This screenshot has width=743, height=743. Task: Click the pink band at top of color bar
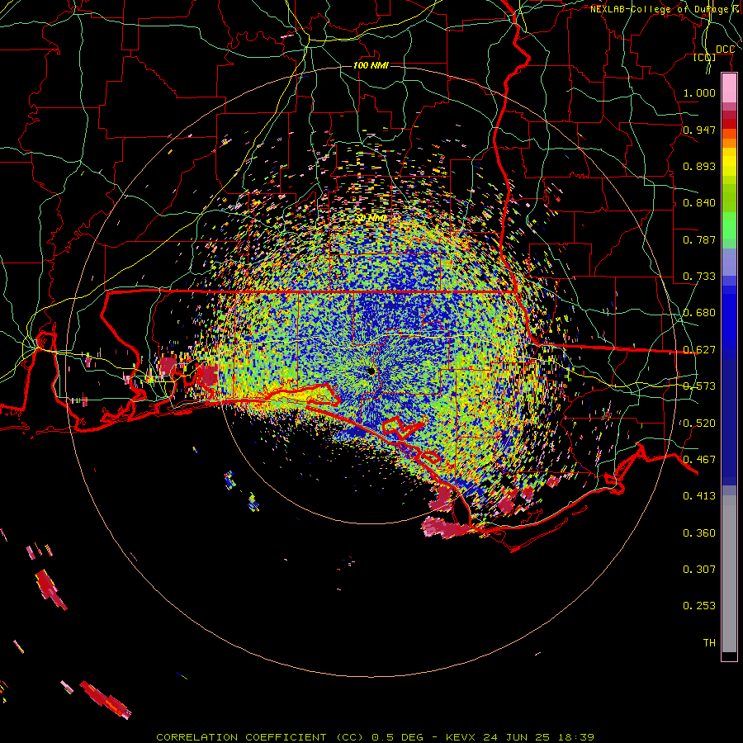click(x=729, y=88)
